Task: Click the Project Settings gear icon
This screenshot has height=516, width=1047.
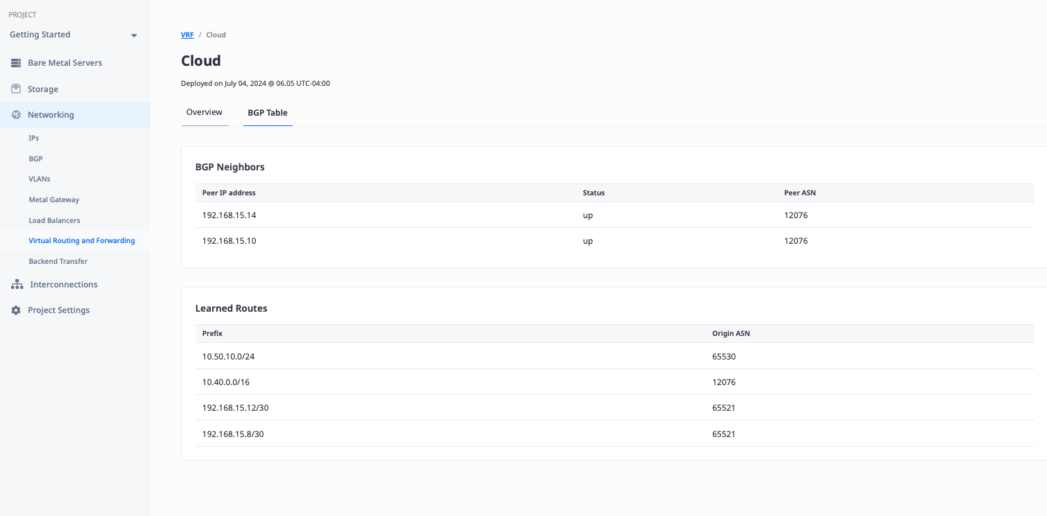Action: point(16,310)
